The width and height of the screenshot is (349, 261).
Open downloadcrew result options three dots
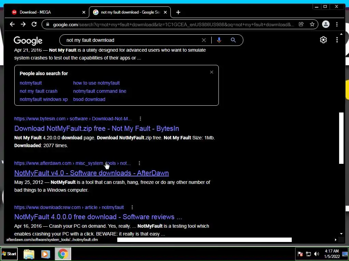[132, 208]
